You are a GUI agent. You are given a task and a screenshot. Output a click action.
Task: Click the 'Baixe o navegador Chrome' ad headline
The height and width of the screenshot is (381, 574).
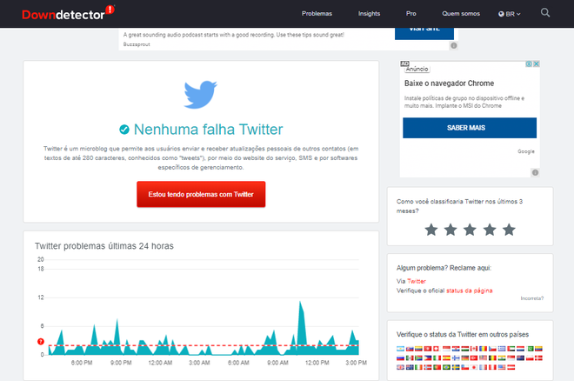click(449, 84)
